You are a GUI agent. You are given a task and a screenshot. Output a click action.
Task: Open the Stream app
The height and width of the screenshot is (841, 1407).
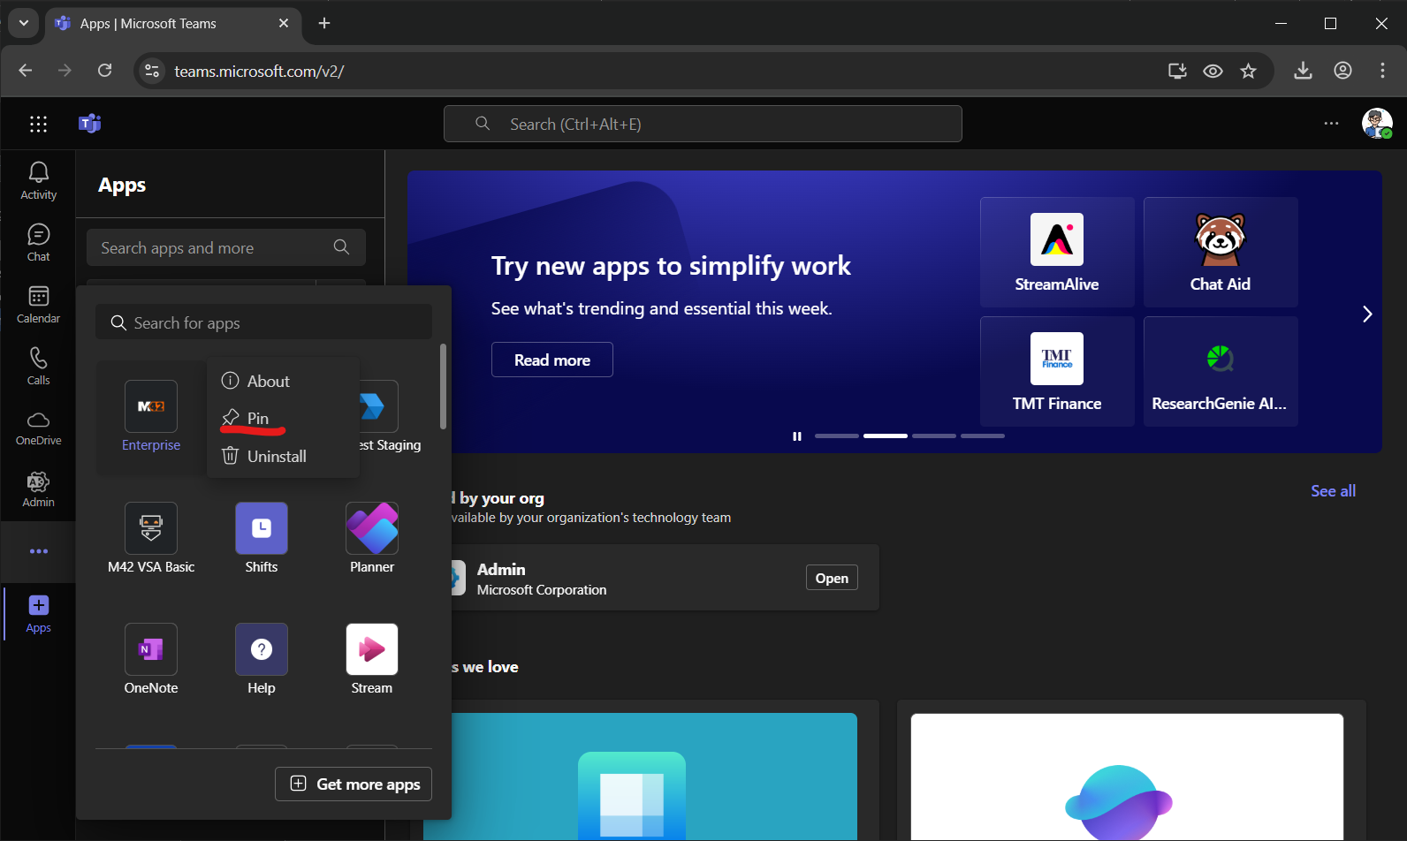click(372, 659)
